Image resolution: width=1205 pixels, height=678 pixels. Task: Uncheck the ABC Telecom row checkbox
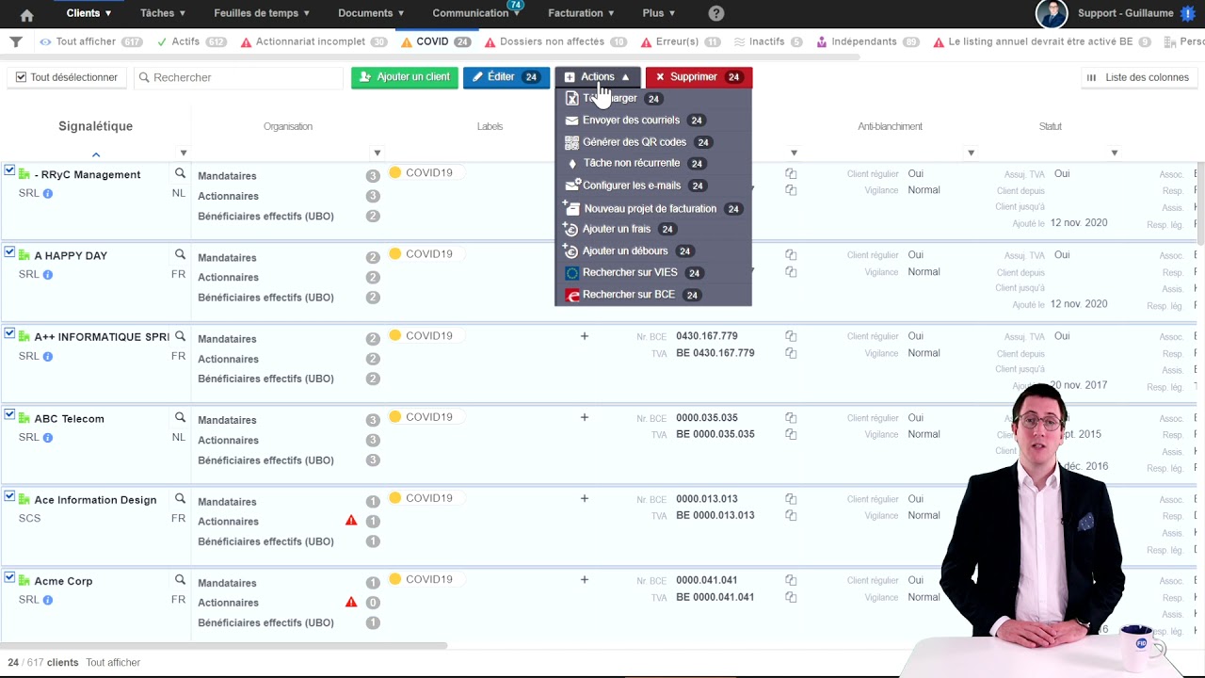click(x=9, y=415)
